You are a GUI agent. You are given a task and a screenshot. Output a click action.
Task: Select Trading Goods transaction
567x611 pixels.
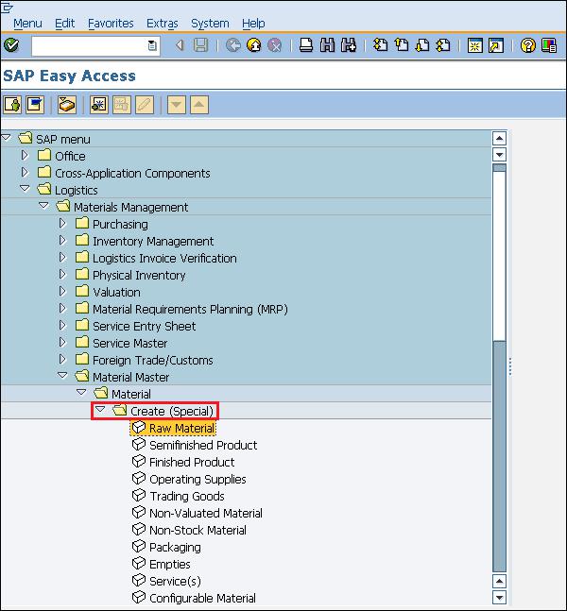pyautogui.click(x=187, y=496)
